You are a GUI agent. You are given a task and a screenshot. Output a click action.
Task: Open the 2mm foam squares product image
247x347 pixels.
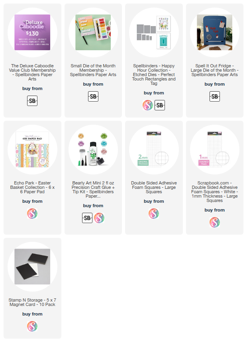click(x=154, y=149)
